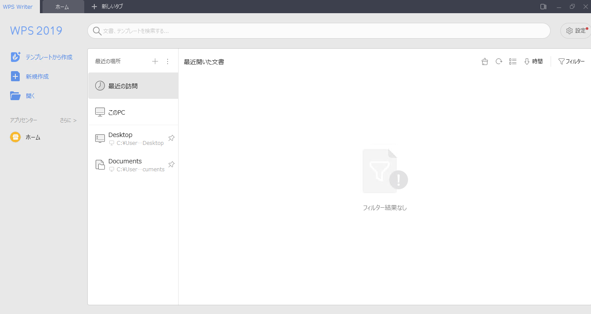Click the Documents path text
This screenshot has height=314, width=591.
coord(140,170)
